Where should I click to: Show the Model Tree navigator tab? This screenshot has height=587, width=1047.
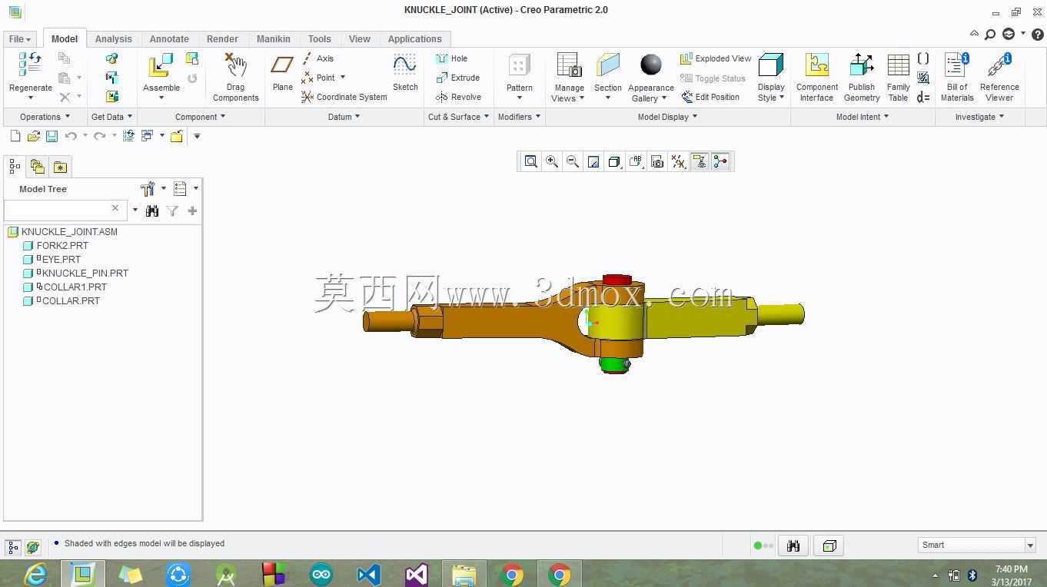click(15, 166)
